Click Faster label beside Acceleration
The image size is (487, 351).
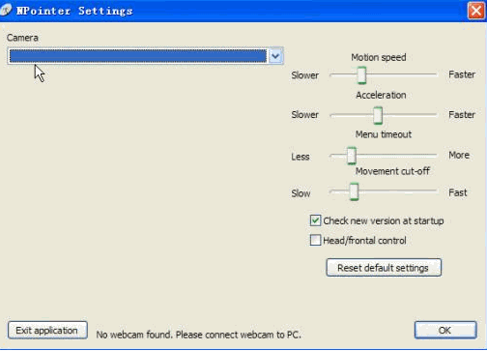point(462,115)
